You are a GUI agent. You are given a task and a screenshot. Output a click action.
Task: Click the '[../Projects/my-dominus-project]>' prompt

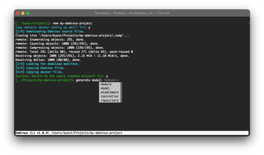coord(45,80)
